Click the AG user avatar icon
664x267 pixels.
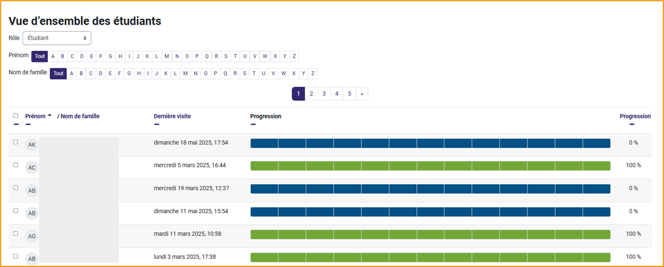point(32,236)
